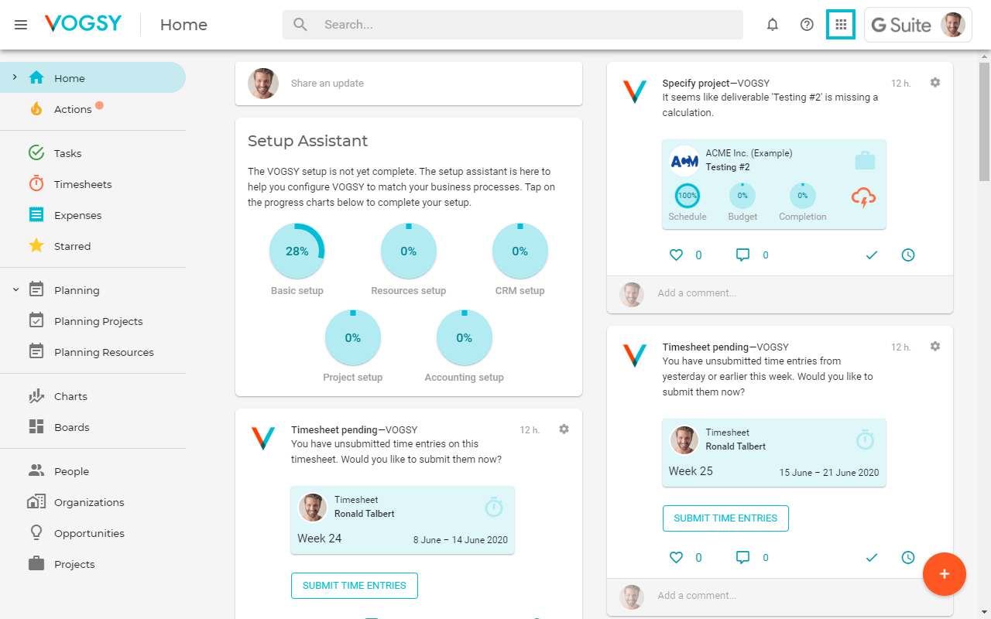Snooze the Week 25 timesheet post
The width and height of the screenshot is (991, 619).
point(908,557)
